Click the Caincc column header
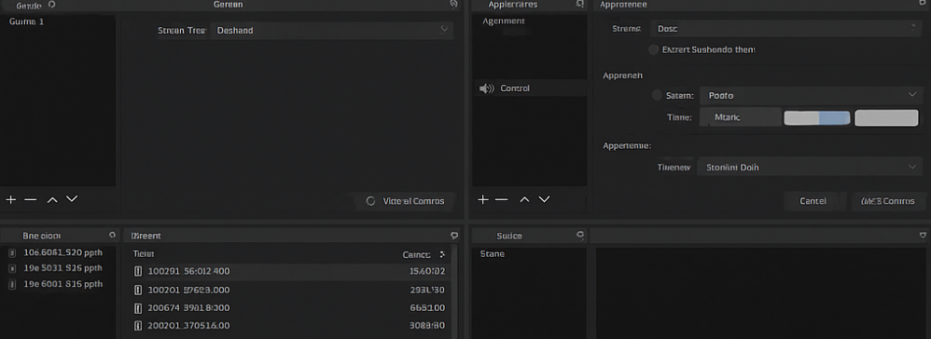This screenshot has width=931, height=339. [x=416, y=254]
